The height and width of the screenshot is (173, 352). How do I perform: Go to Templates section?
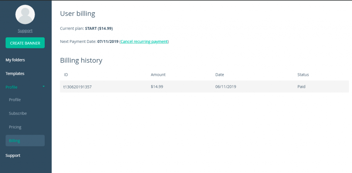(x=15, y=73)
